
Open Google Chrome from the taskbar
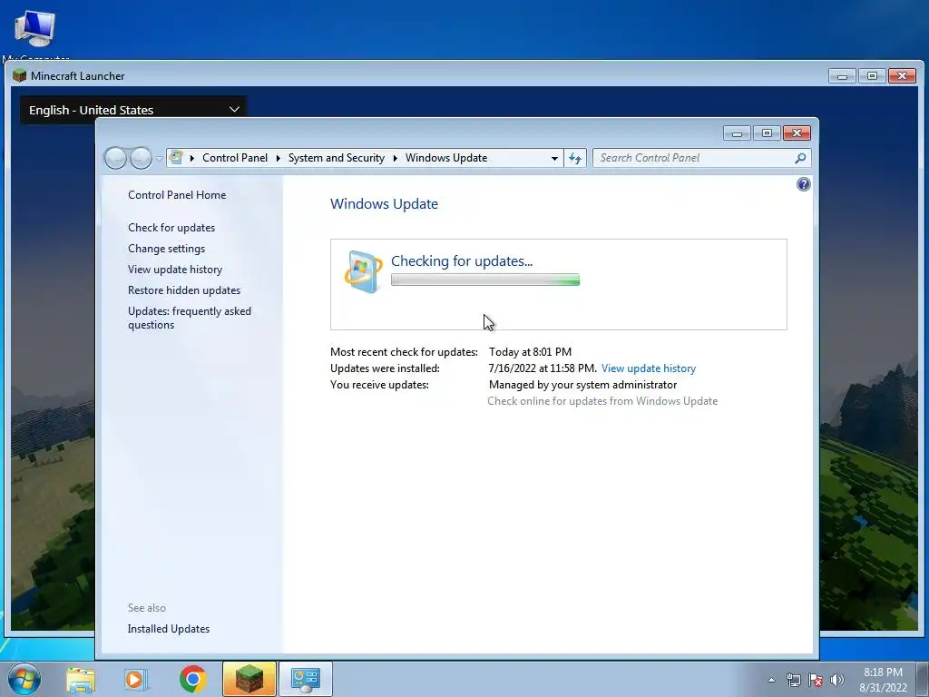192,679
